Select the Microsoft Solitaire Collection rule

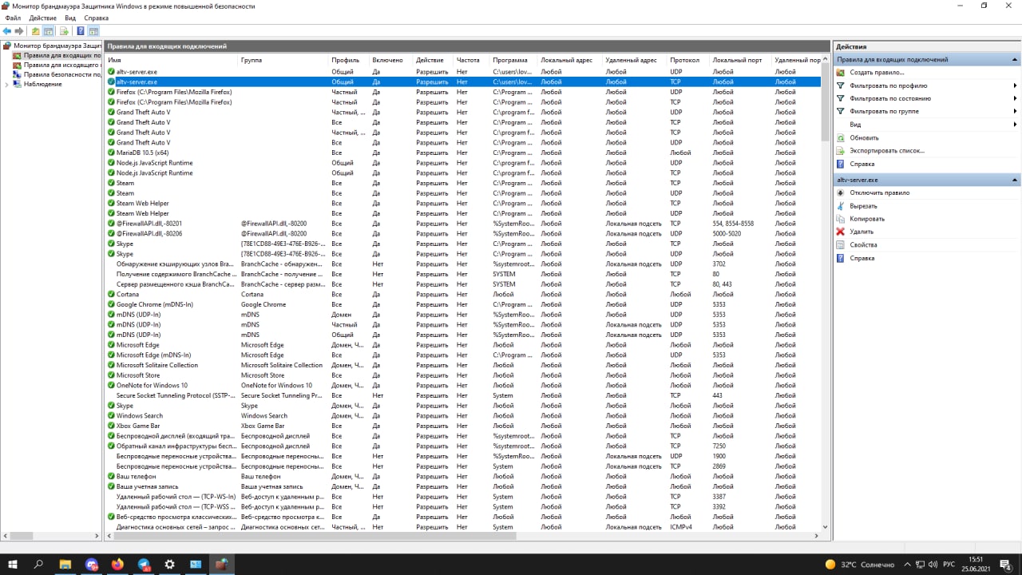click(x=463, y=365)
